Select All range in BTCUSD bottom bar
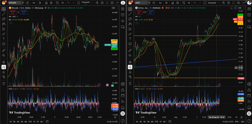This screenshot has width=252, height=124. point(41,121)
